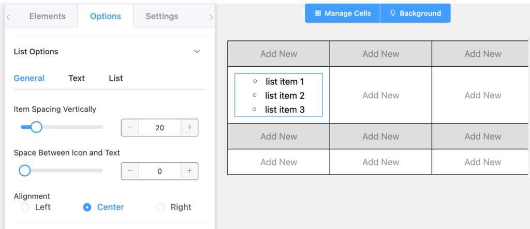This screenshot has height=229, width=530.
Task: Increase Item Spacing Vertically value
Action: coord(189,127)
